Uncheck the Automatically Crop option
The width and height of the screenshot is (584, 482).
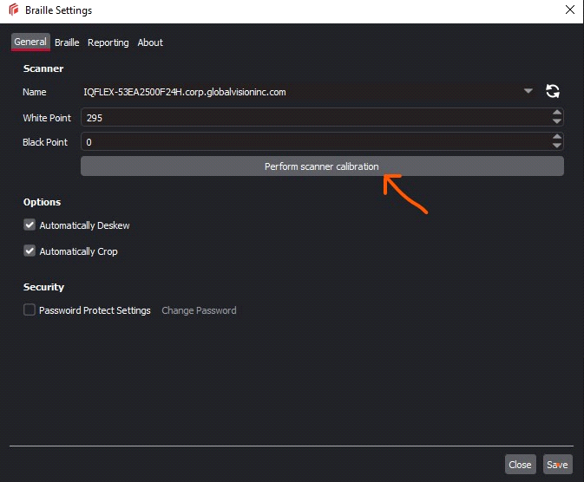pyautogui.click(x=30, y=251)
